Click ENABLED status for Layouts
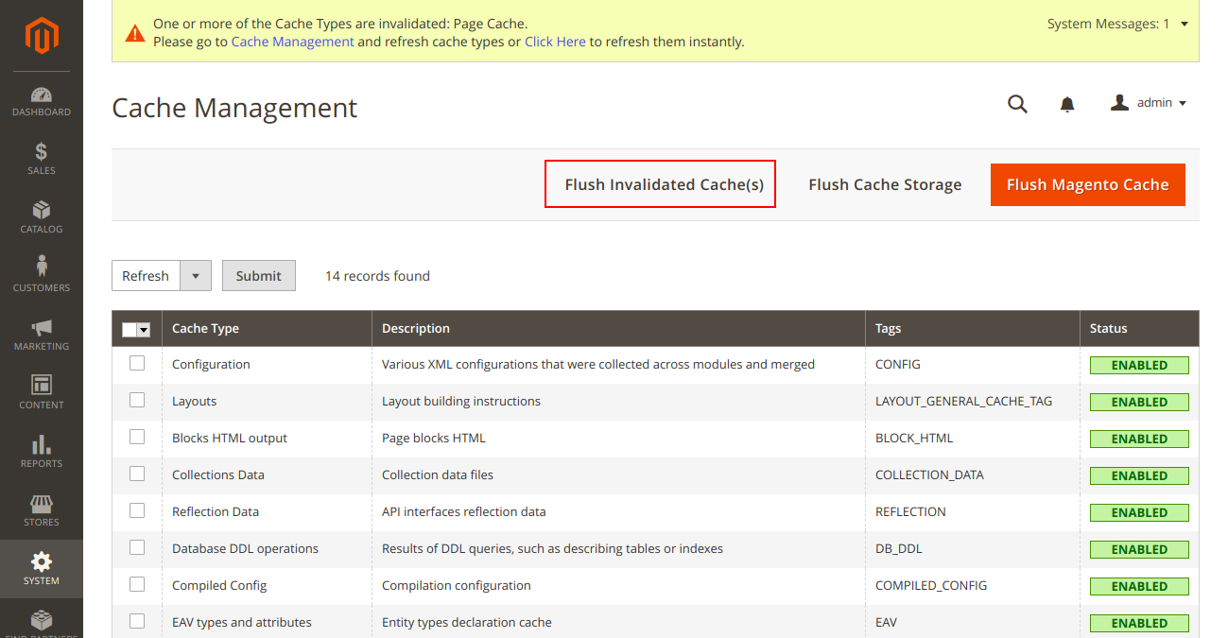Image resolution: width=1228 pixels, height=638 pixels. [x=1139, y=402]
